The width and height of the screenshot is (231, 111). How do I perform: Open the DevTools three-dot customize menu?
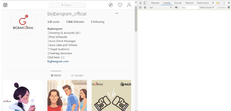(224, 3)
